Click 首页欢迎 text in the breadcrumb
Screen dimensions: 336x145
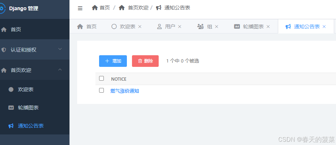click(138, 8)
